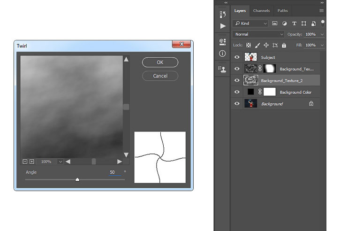Open the Actions panel play icon
This screenshot has height=231, width=340.
(223, 26)
